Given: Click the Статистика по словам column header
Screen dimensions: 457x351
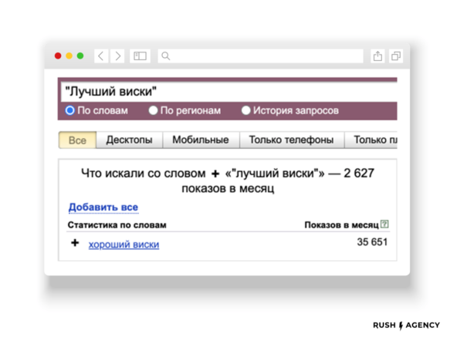Looking at the screenshot, I should pos(117,225).
